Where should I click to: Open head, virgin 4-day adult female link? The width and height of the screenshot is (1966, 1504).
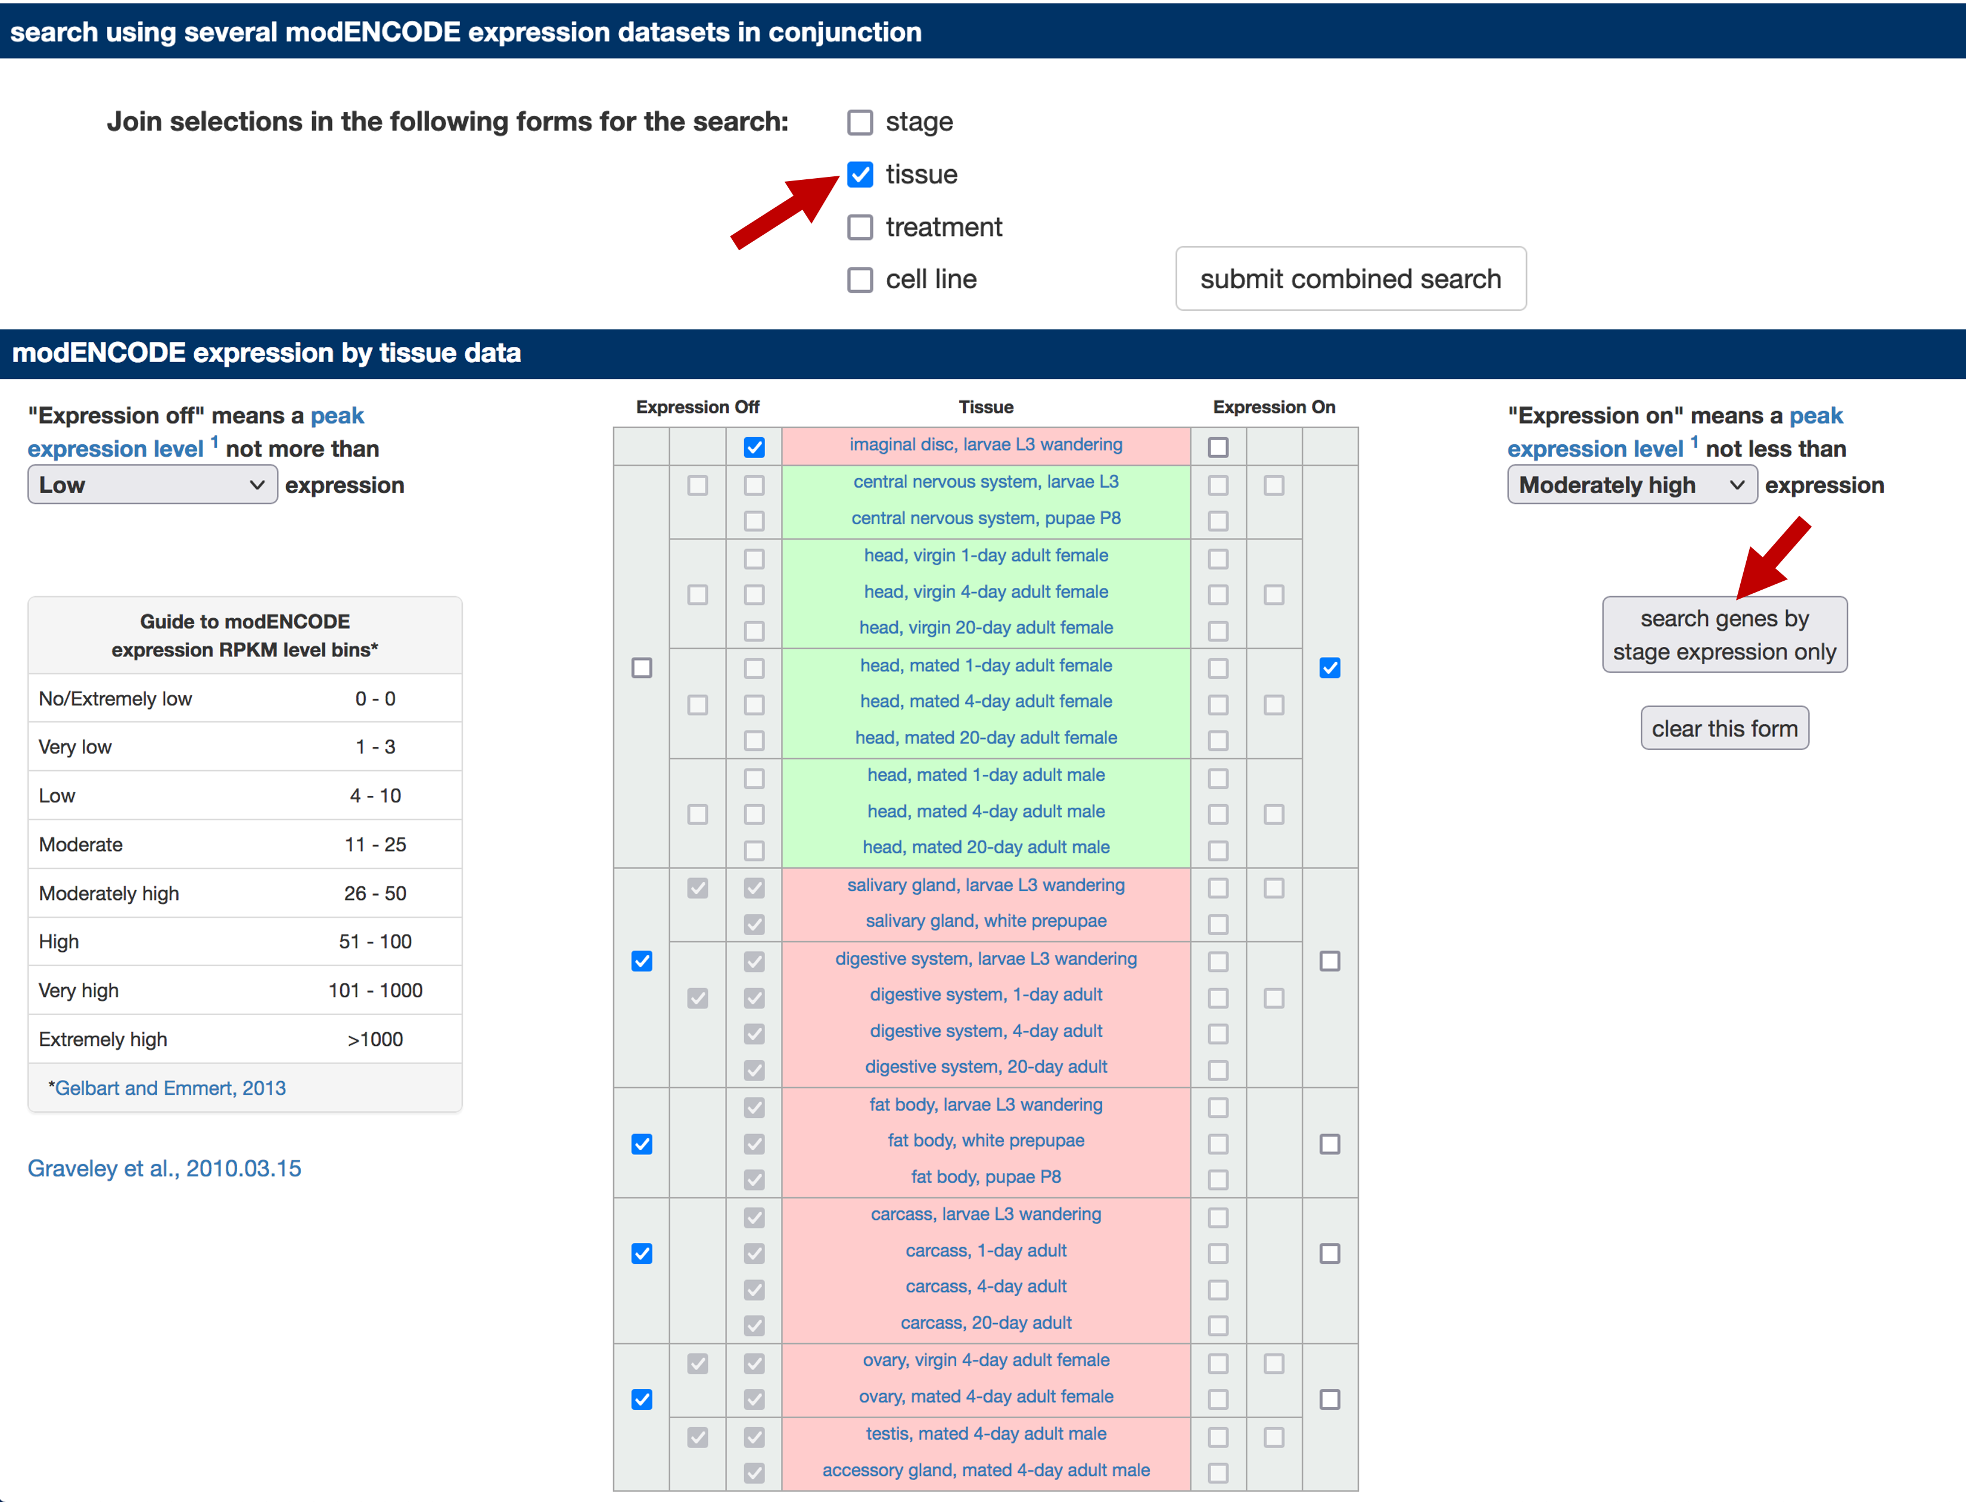click(x=986, y=591)
